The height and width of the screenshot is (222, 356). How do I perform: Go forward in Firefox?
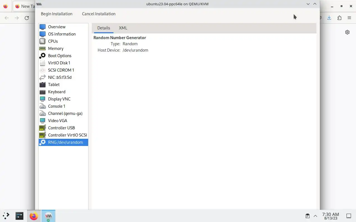tap(17, 18)
